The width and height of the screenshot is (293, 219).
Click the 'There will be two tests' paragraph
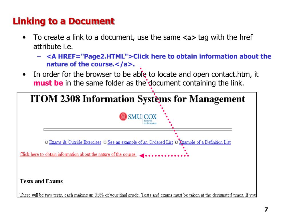coord(138,195)
